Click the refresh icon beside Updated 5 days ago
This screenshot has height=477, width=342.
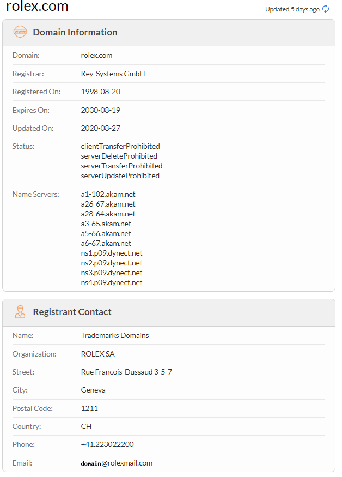pos(326,9)
